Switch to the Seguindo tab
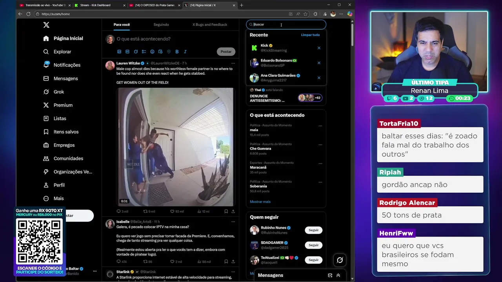Image resolution: width=502 pixels, height=282 pixels. coord(161,25)
